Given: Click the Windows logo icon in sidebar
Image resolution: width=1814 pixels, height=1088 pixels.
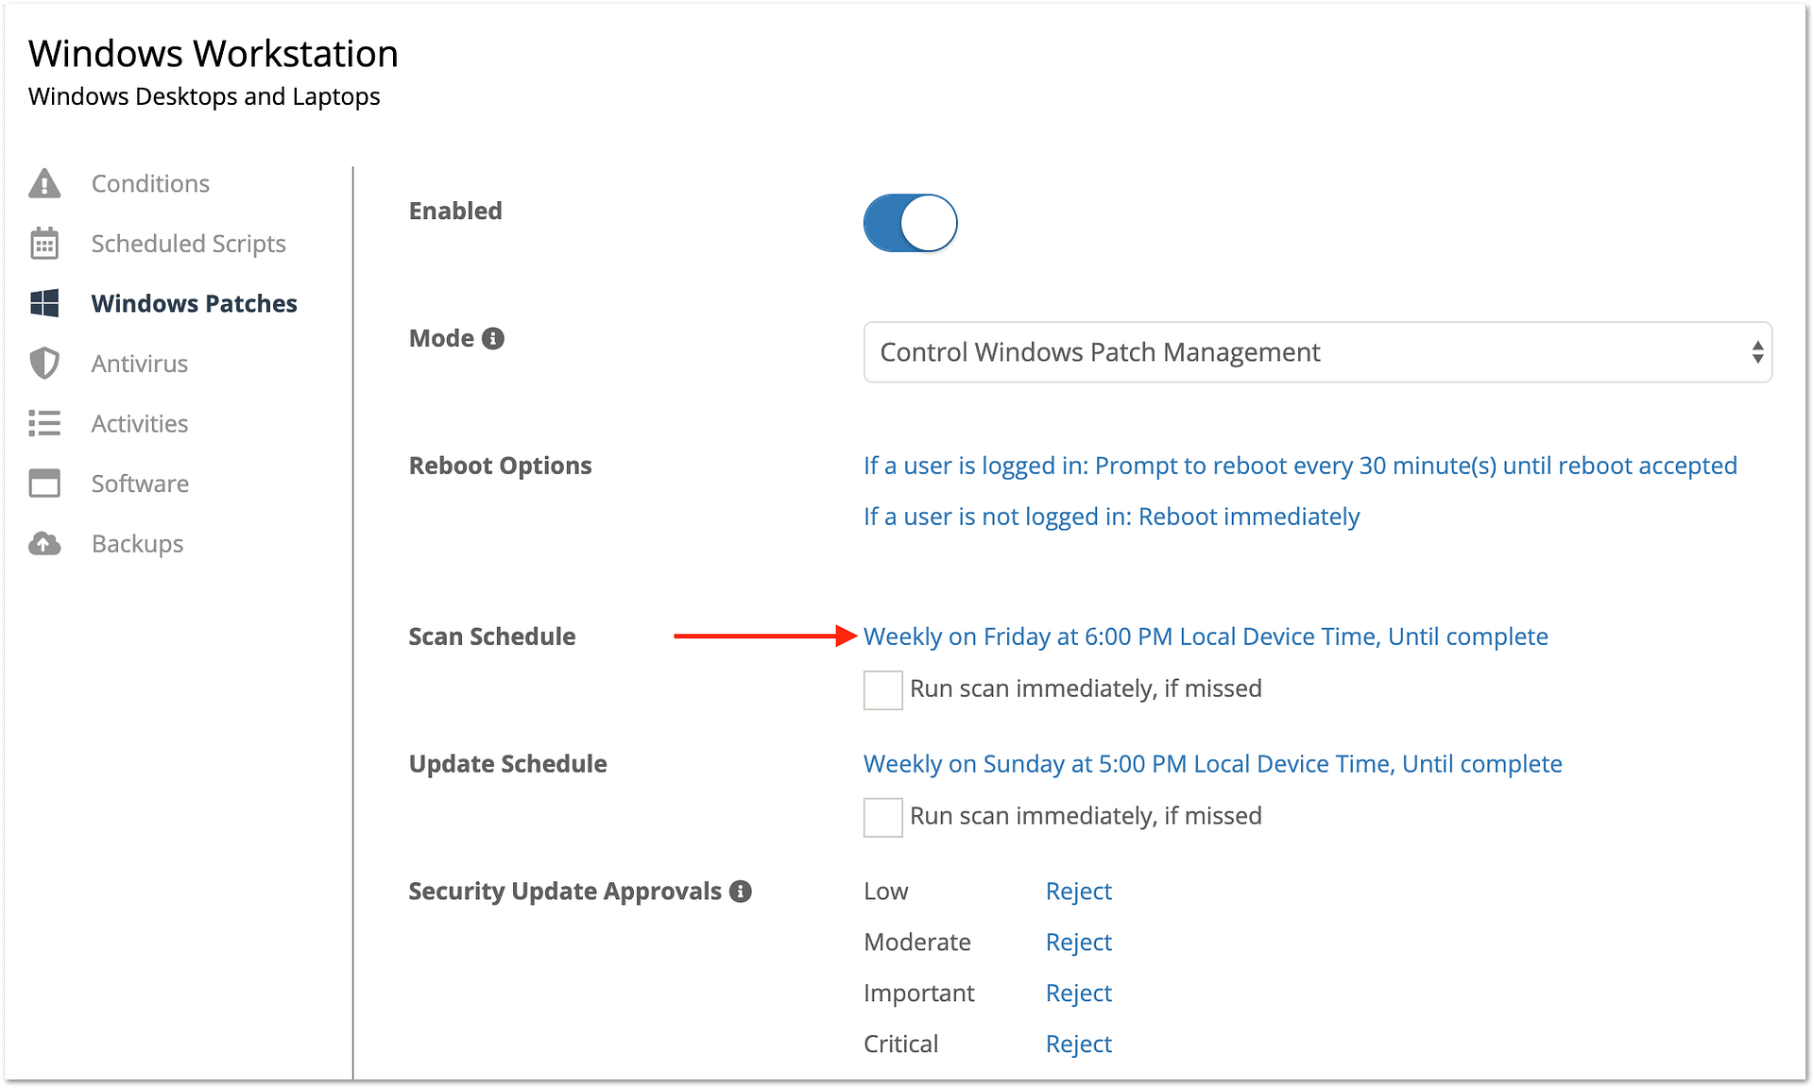Looking at the screenshot, I should pyautogui.click(x=44, y=303).
